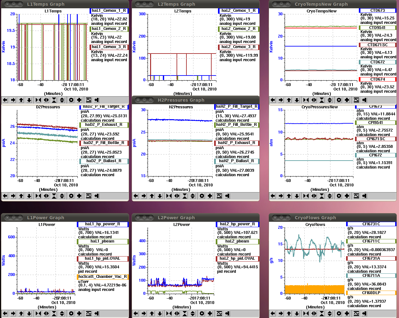Select haL2_Cernox_2_R curve legend button
This screenshot has width=399, height=318.
pyautogui.click(x=239, y=29)
